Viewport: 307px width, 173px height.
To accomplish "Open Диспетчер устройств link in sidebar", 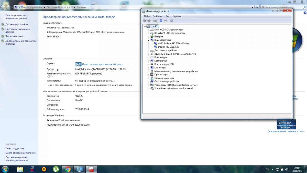I will [x=17, y=25].
